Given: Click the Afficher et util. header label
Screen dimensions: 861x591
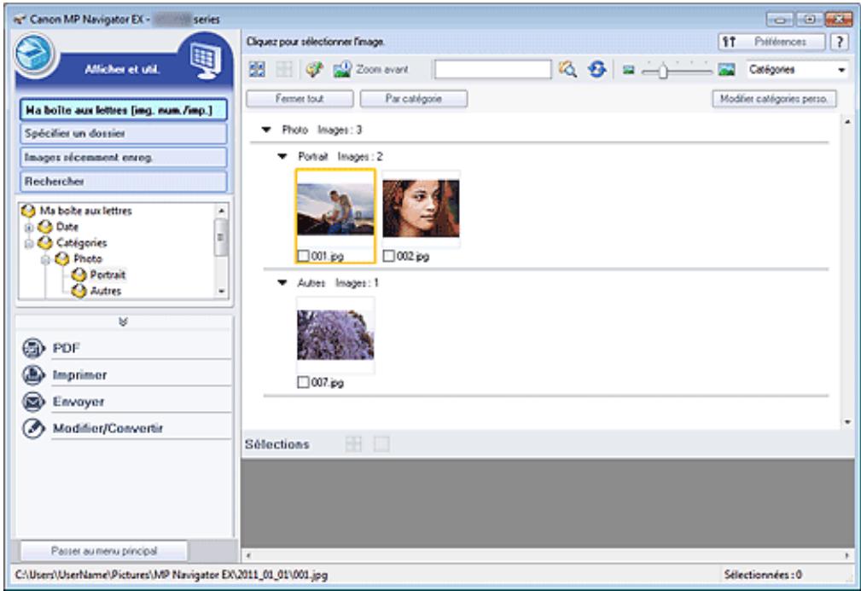Looking at the screenshot, I should click(122, 69).
